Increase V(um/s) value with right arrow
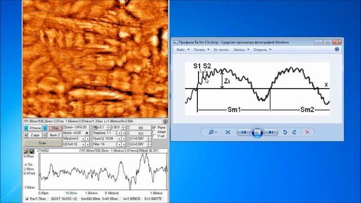 [x=124, y=139]
